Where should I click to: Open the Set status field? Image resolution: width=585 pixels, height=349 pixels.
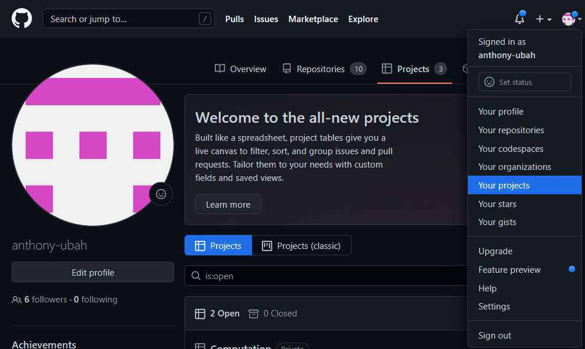coord(524,82)
